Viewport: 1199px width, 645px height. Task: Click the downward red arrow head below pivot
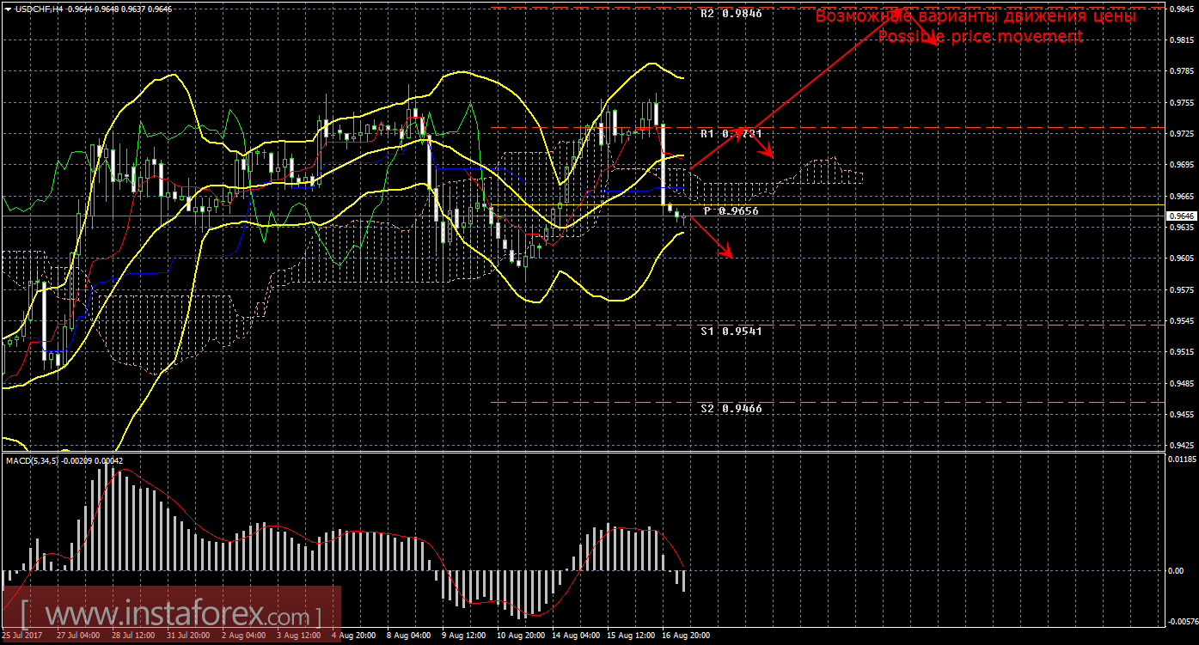[729, 254]
